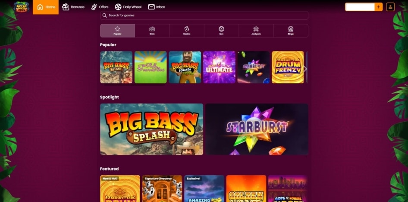Image resolution: width=408 pixels, height=202 pixels.
Task: Click the Aztec Wins logo
Action: (x=21, y=7)
